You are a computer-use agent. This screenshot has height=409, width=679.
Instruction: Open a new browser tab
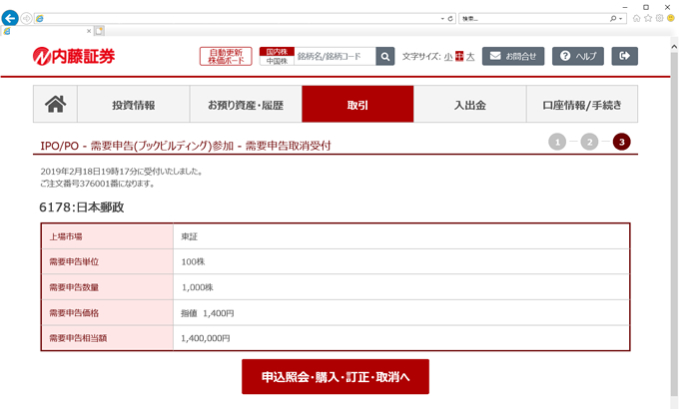pyautogui.click(x=99, y=31)
